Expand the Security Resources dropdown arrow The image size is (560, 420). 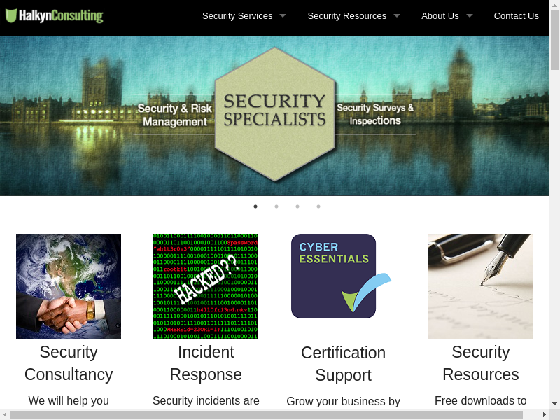point(397,15)
